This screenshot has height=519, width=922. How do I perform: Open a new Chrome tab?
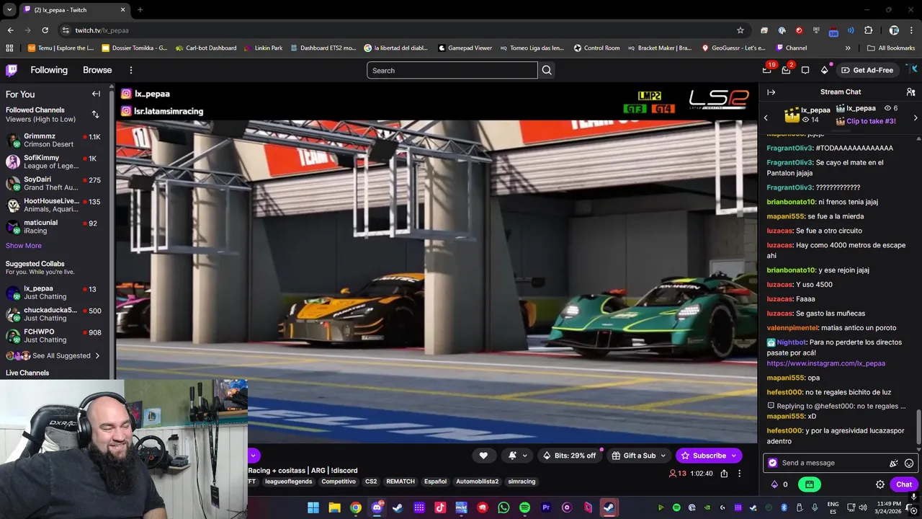tap(140, 9)
